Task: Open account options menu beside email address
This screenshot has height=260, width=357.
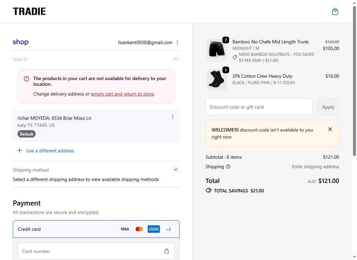Action: 177,42
